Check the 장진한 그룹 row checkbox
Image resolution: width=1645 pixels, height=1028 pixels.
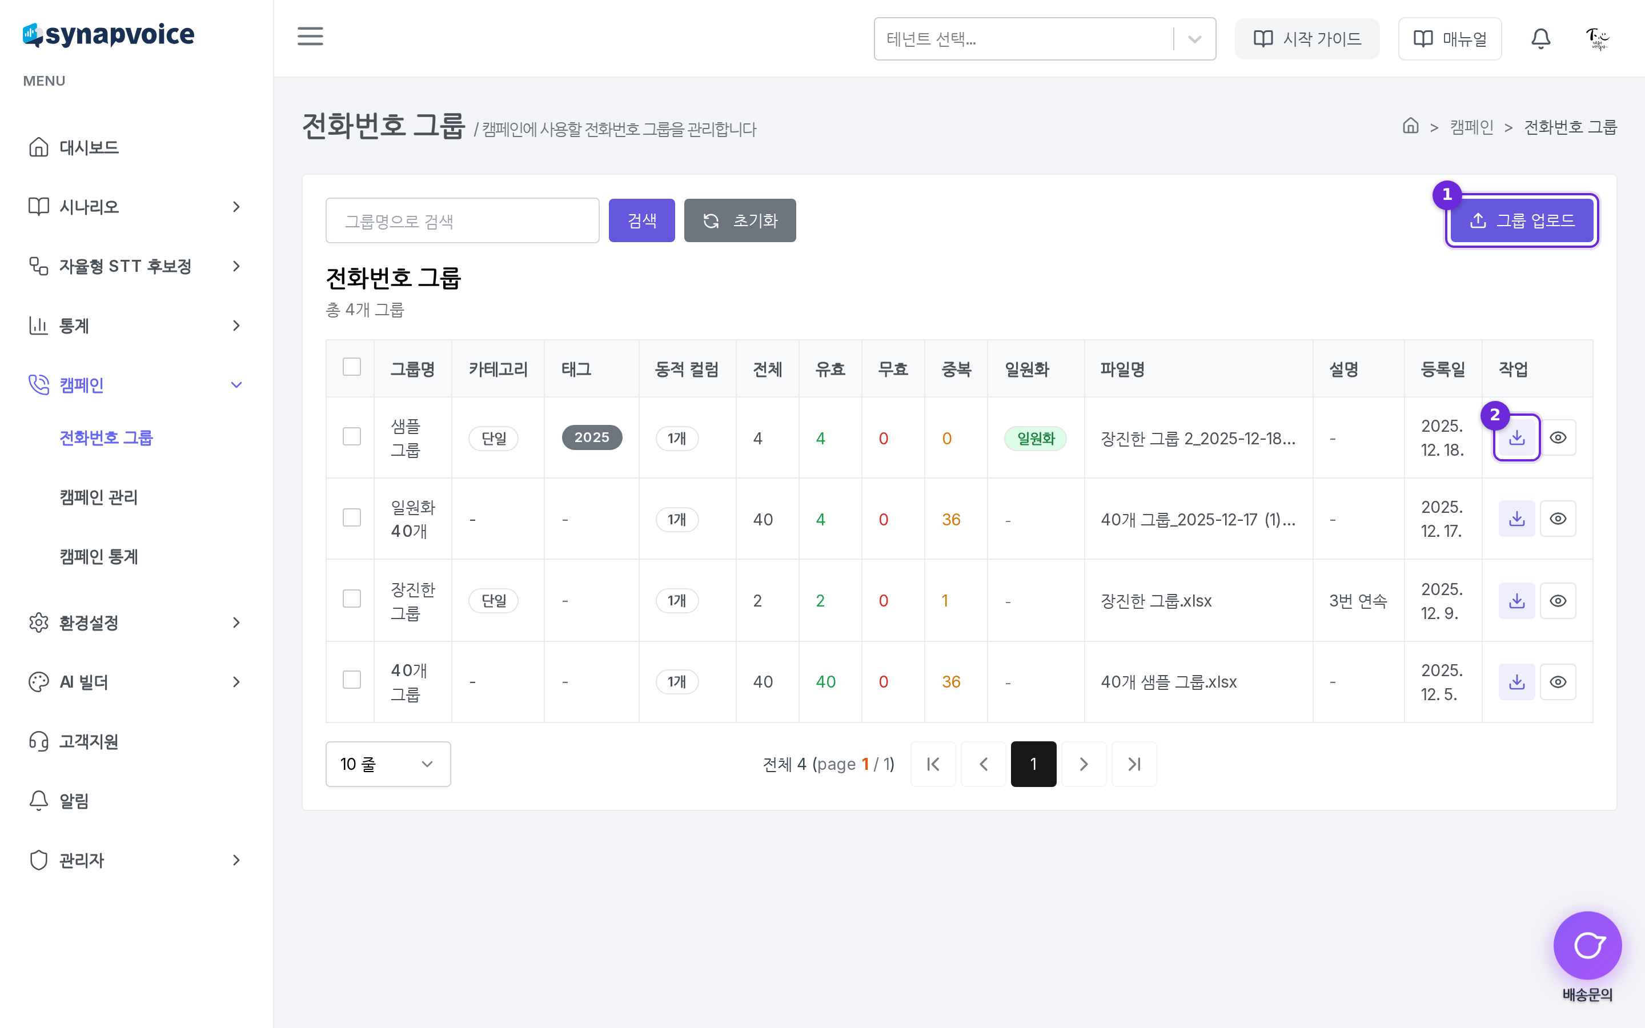[x=351, y=599]
